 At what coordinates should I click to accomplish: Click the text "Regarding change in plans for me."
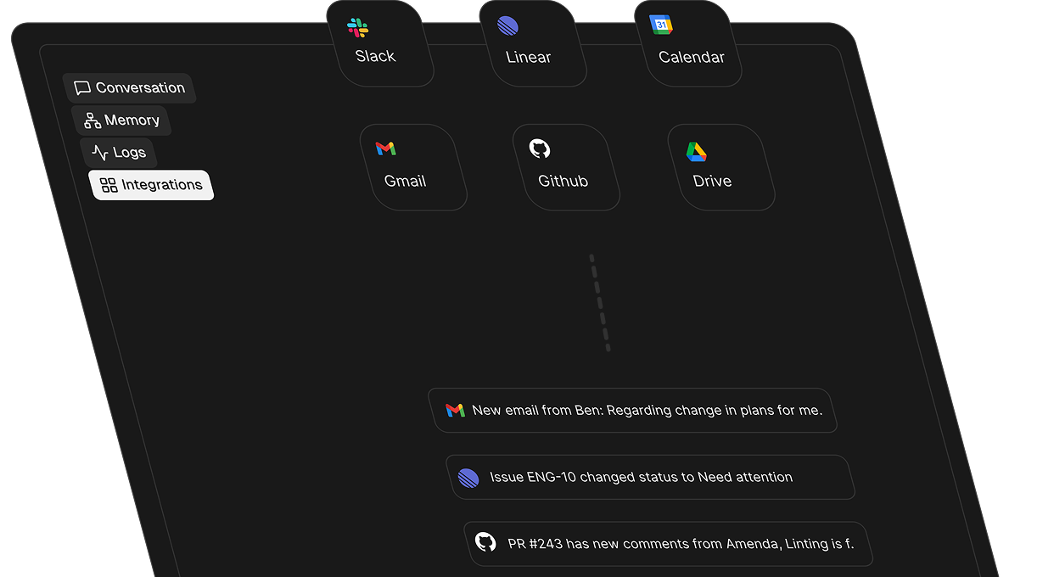tap(715, 411)
